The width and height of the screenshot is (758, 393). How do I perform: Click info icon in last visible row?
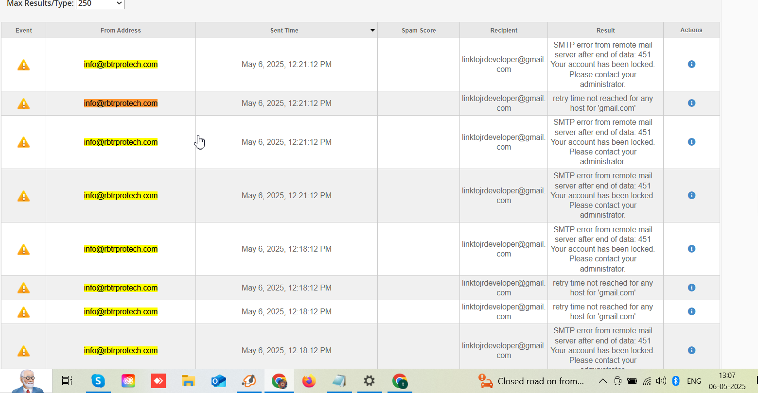691,350
